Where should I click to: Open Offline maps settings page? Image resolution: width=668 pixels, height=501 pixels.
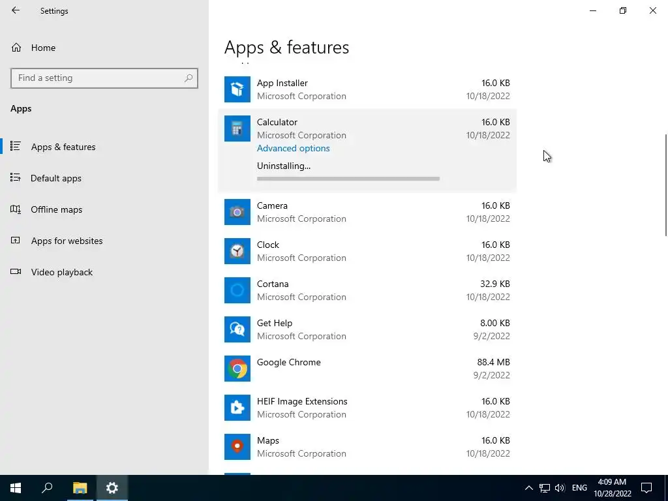(104, 209)
